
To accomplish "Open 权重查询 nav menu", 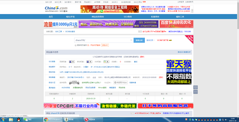I will tap(155, 17).
